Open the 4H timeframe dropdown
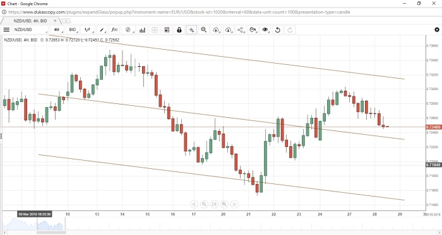 [x=58, y=30]
